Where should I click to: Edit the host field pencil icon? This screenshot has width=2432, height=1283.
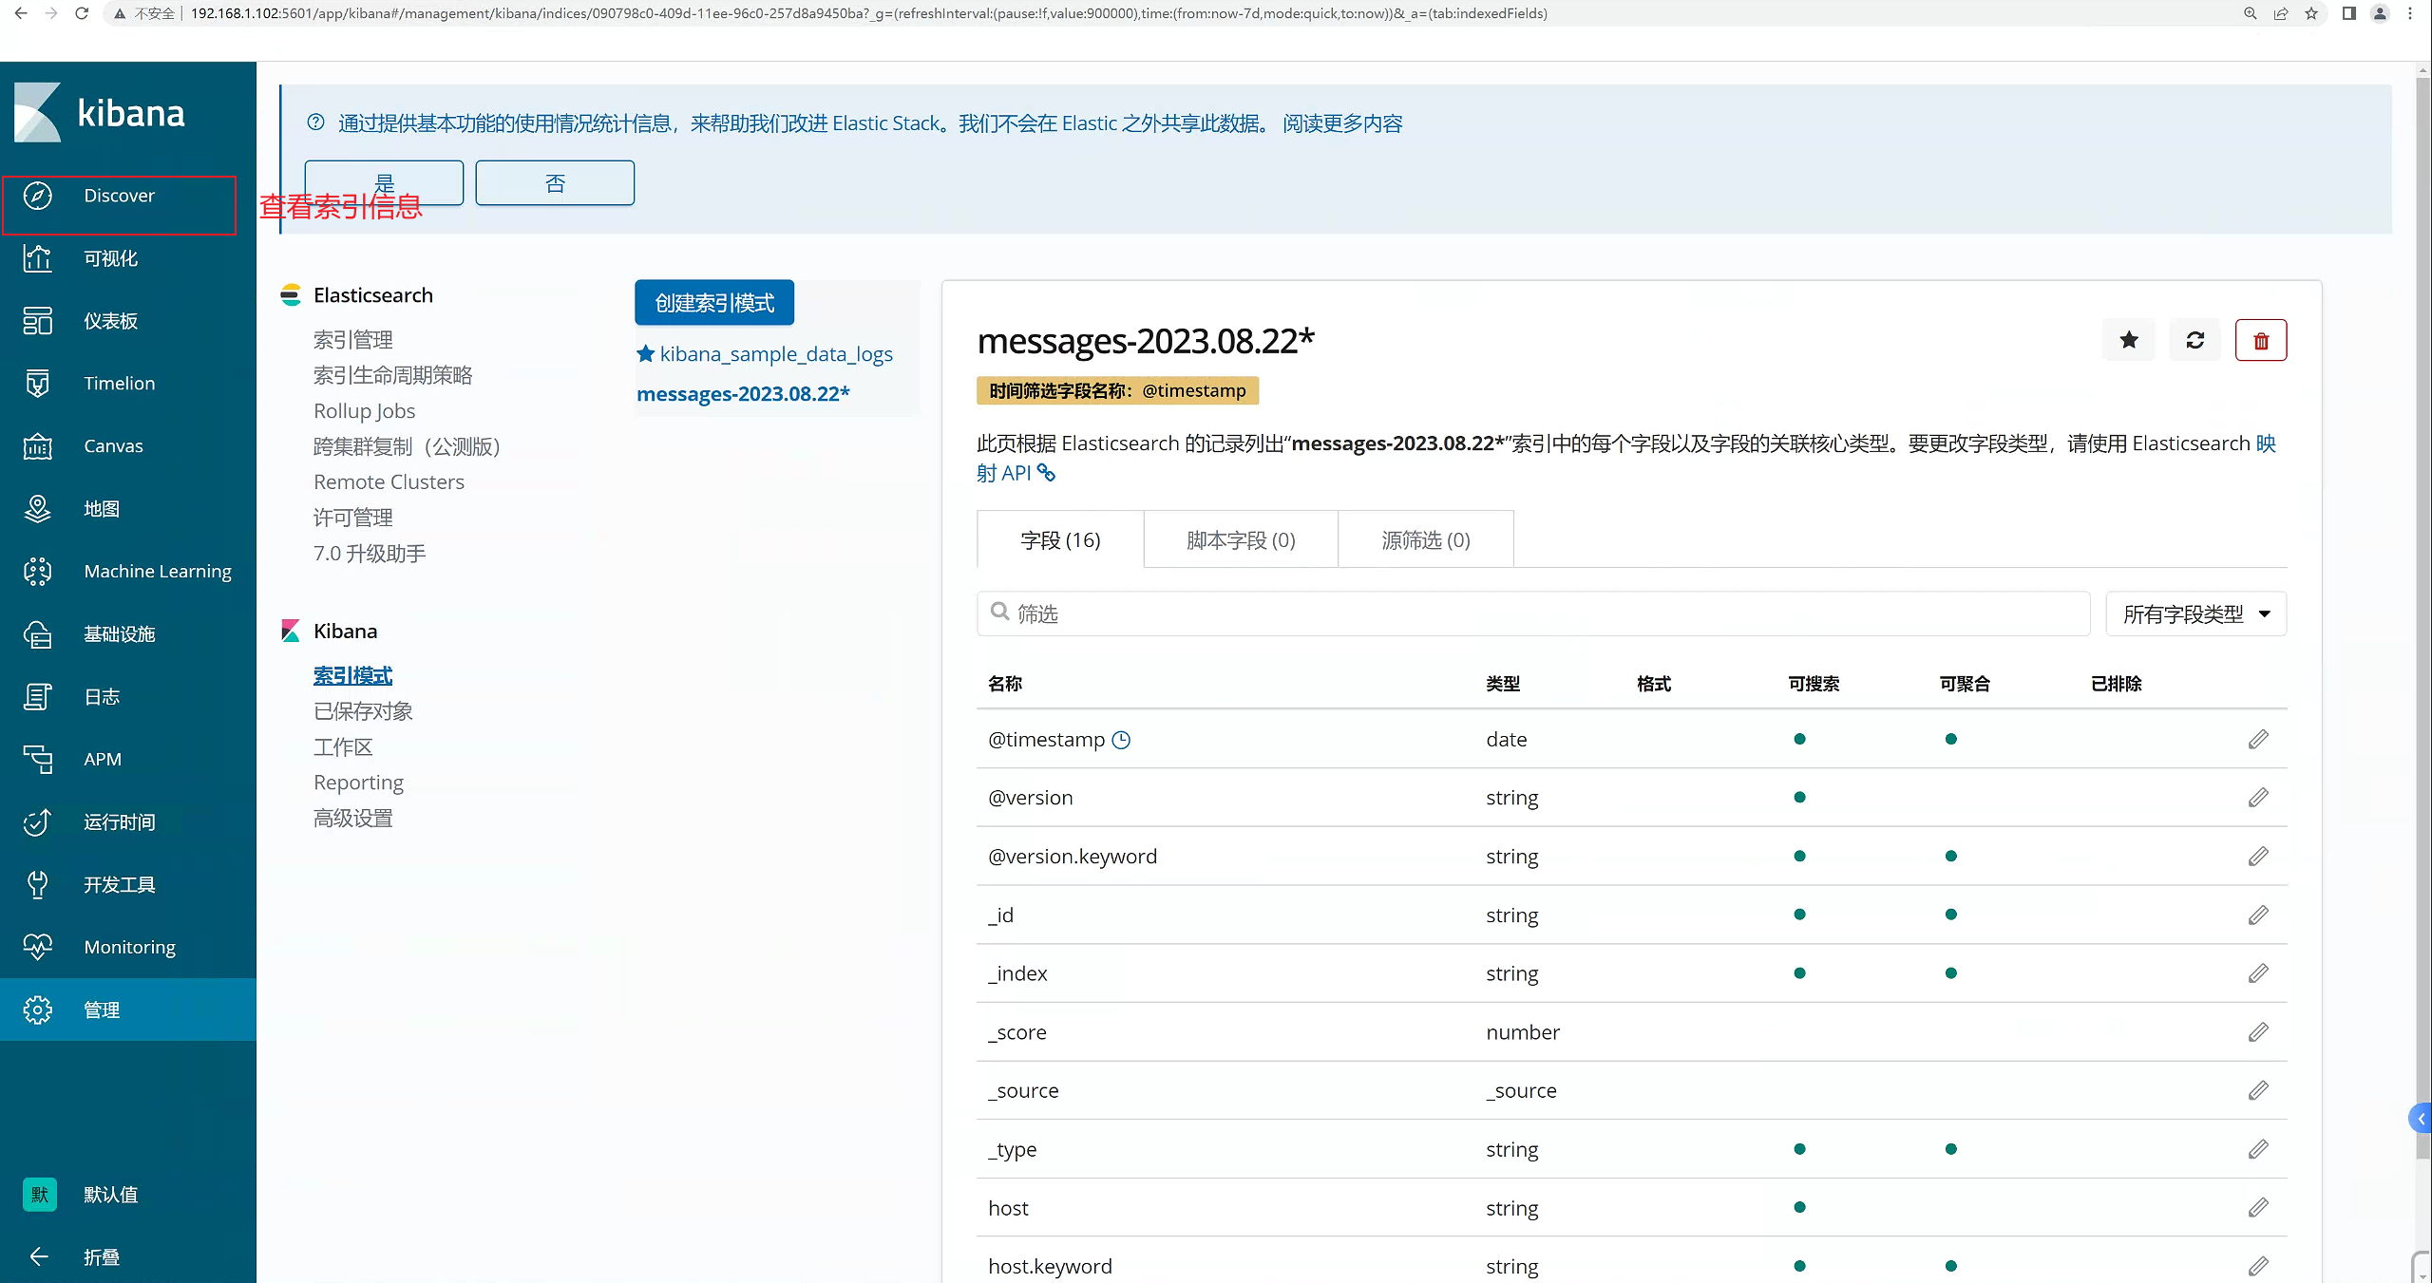point(2258,1208)
